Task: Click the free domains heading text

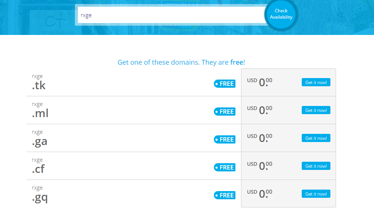Action: [x=181, y=62]
